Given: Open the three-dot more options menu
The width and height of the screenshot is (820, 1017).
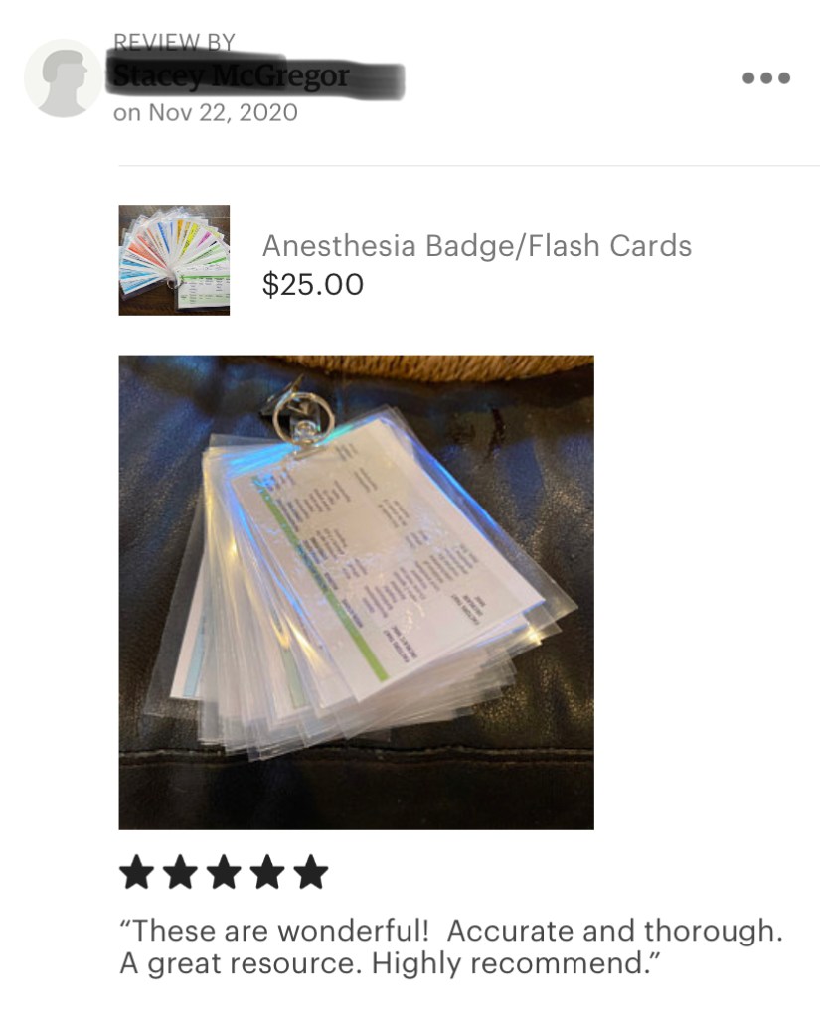Looking at the screenshot, I should point(766,77).
